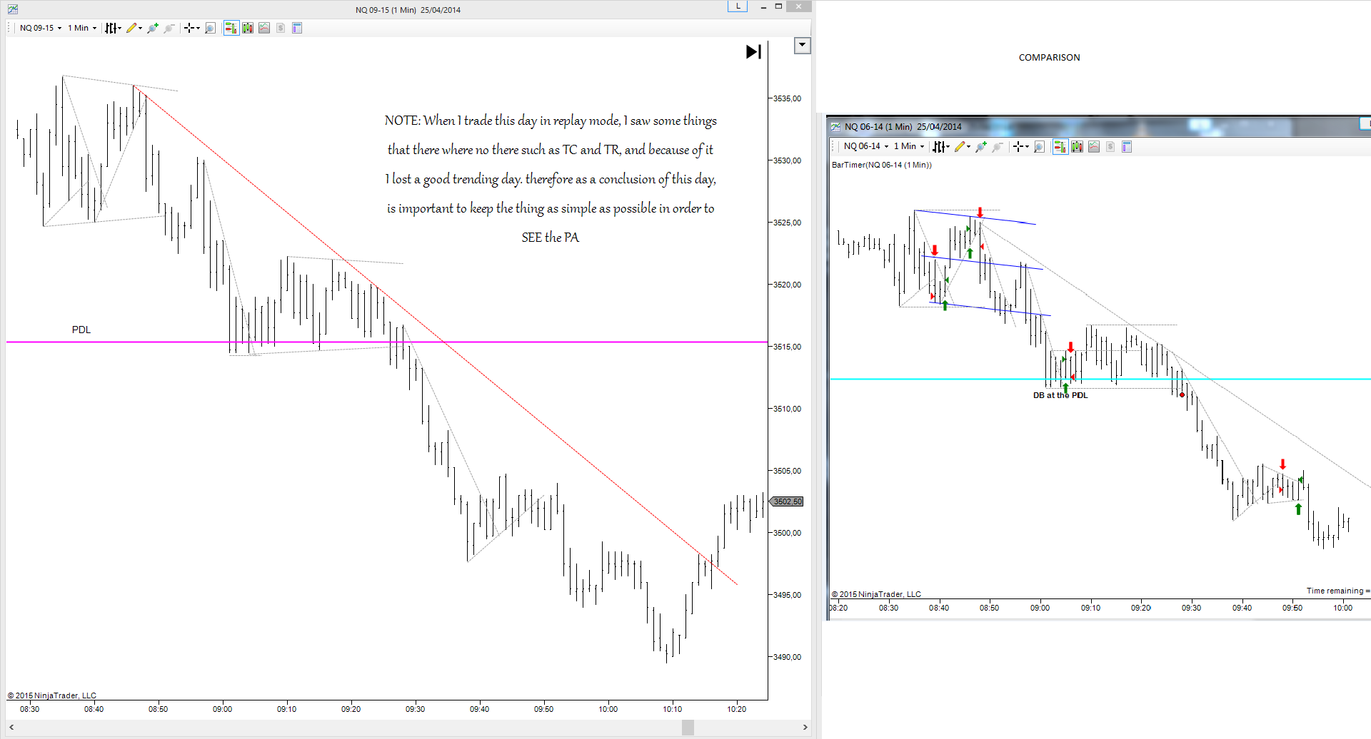Click the horizontal scrollbar thumb under NQ 09-15 chart
The width and height of the screenshot is (1371, 739).
pyautogui.click(x=688, y=728)
